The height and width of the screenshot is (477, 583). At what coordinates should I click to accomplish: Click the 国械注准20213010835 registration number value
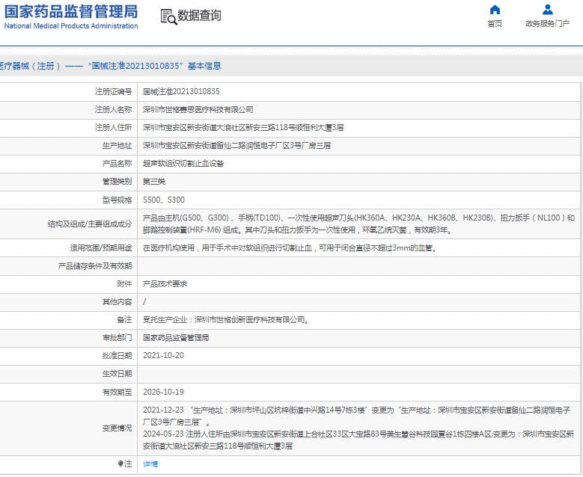point(181,91)
